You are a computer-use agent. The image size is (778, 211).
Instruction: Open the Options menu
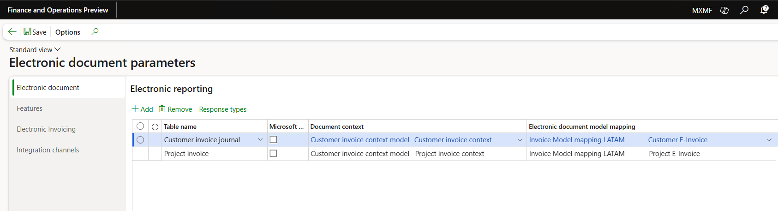(x=68, y=32)
